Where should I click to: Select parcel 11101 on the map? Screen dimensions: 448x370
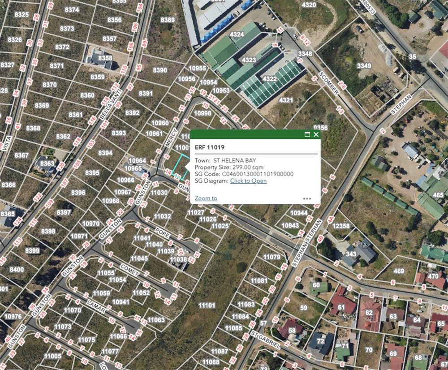click(207, 305)
